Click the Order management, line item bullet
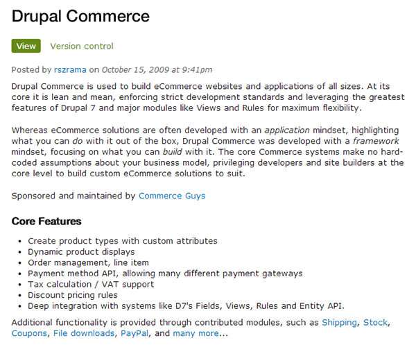Screen dimensions: 416x345 [88, 262]
